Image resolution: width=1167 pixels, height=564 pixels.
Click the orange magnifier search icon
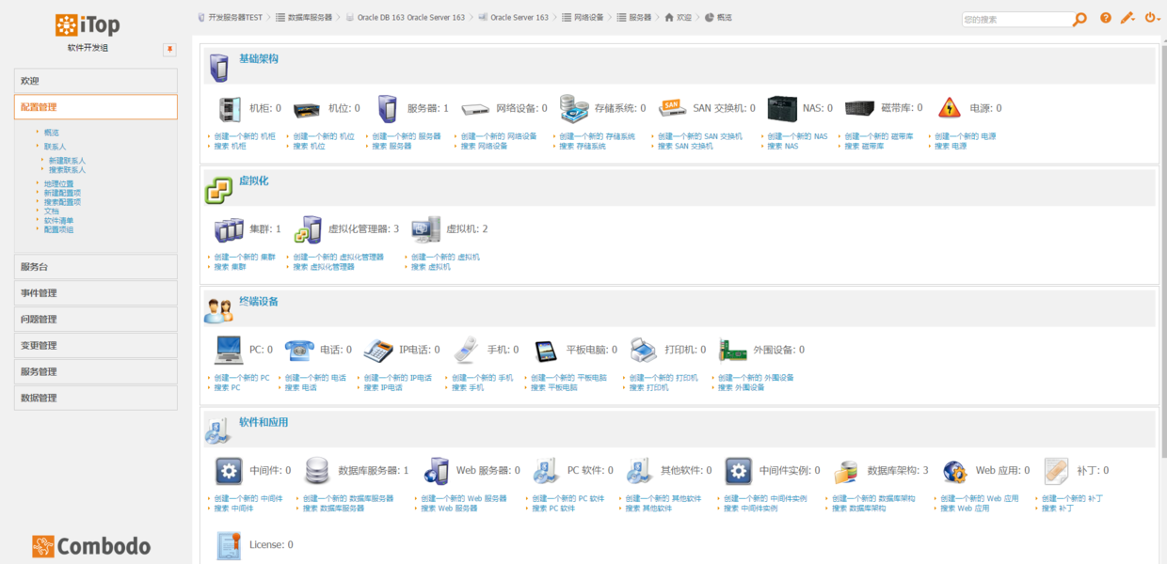(x=1079, y=19)
